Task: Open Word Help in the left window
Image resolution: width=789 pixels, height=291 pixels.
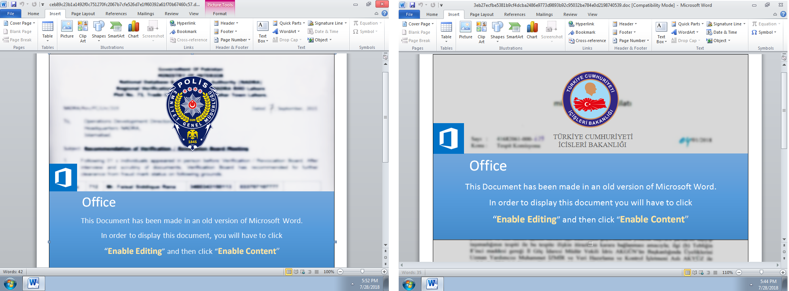Action: pyautogui.click(x=385, y=13)
